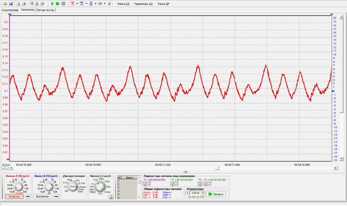Viewport: 347px width, 206px height.
Task: Click the print preview icon
Action: [x=18, y=4]
